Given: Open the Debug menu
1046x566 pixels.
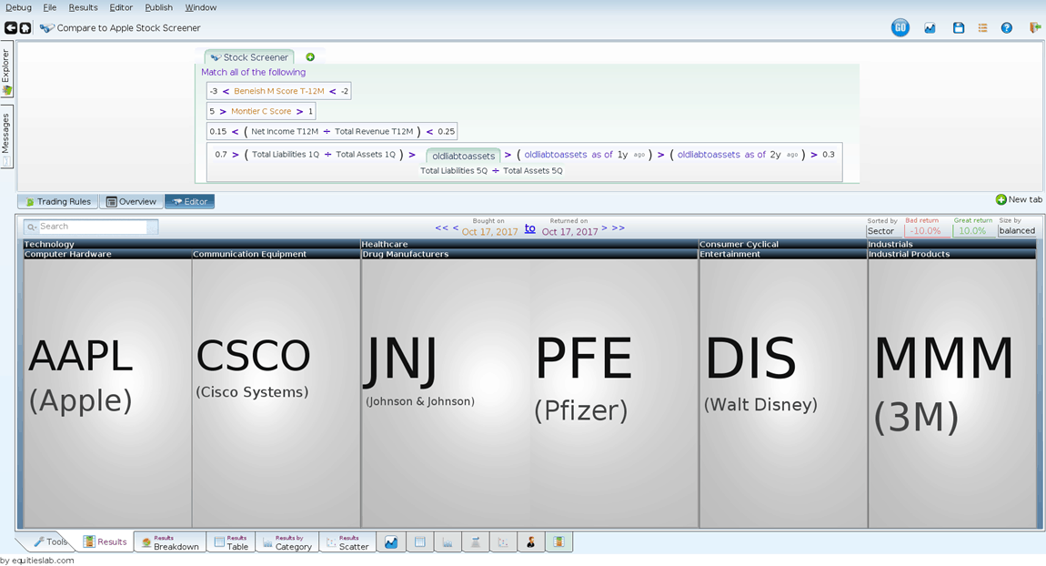Looking at the screenshot, I should 19,7.
